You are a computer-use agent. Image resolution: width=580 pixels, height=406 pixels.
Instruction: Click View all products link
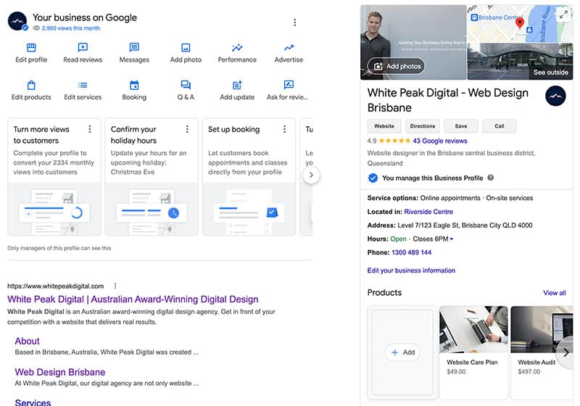pyautogui.click(x=555, y=293)
